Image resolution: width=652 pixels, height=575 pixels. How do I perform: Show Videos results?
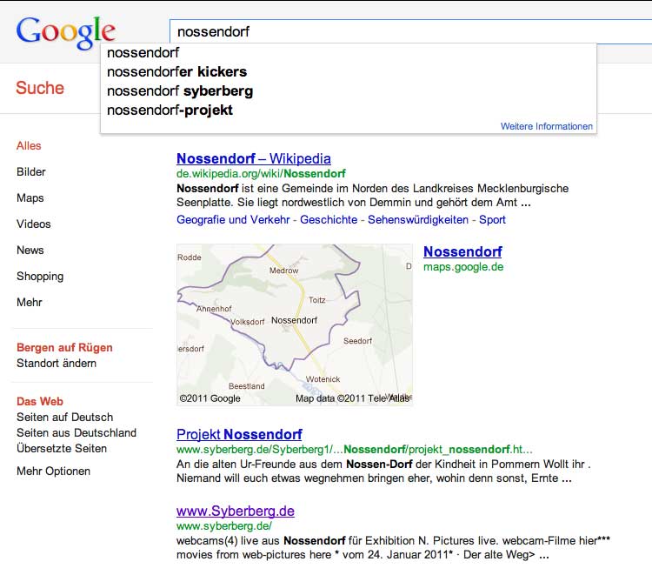click(x=33, y=224)
